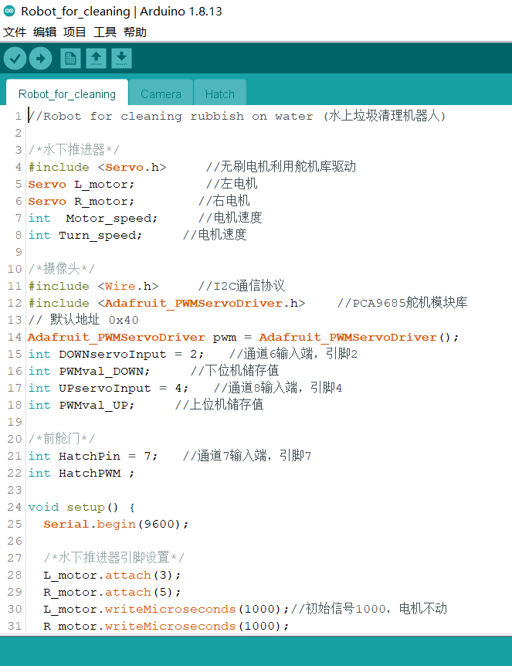This screenshot has height=666, width=512.
Task: Click the '#include <Wire.h>' line
Action: tap(93, 287)
